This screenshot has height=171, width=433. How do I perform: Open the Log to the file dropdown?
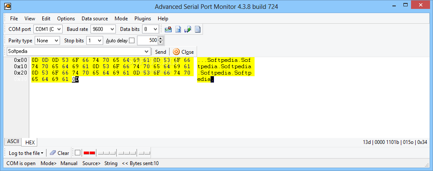[x=26, y=153]
